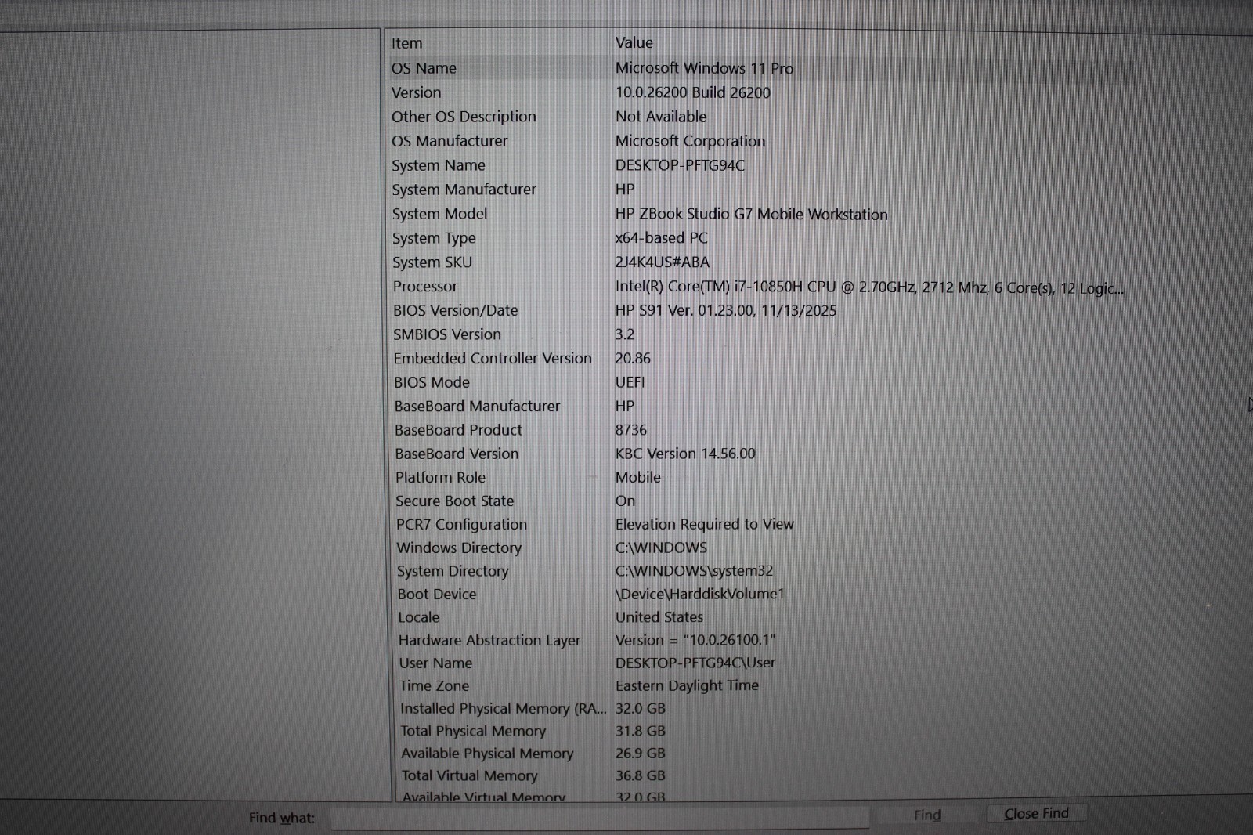Click the Item column header
1253x835 pixels.
(x=406, y=43)
